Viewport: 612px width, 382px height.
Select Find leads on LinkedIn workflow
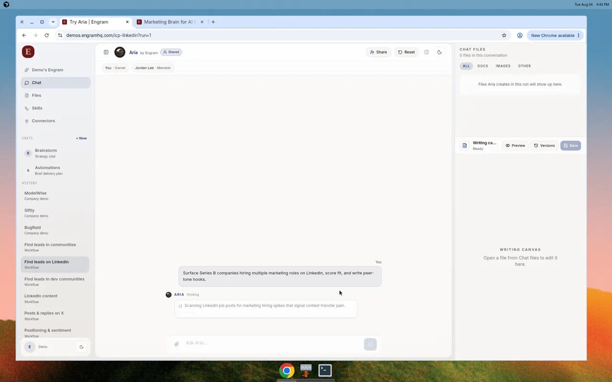(x=55, y=265)
